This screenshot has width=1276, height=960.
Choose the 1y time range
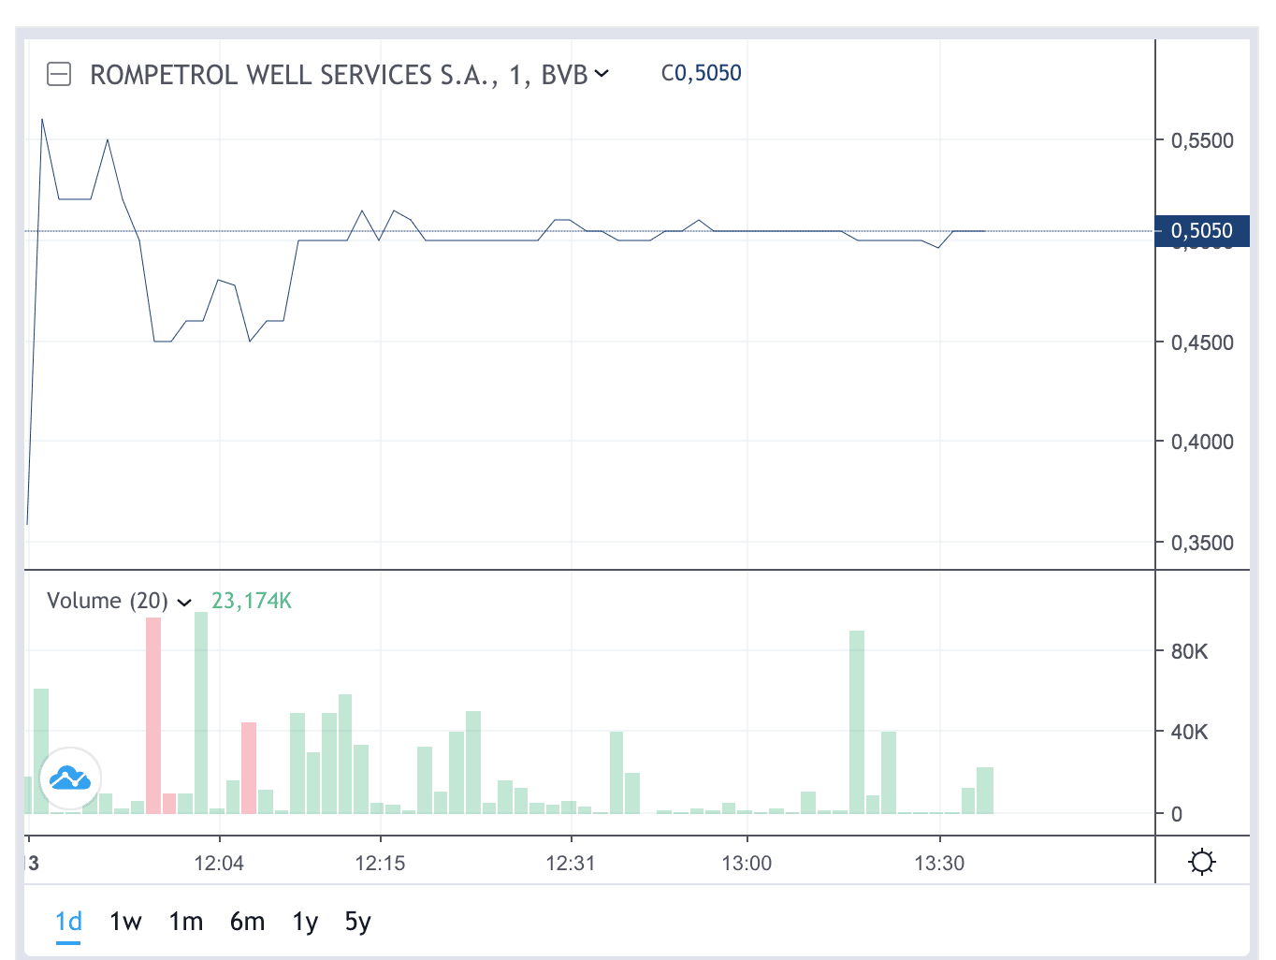pyautogui.click(x=305, y=922)
